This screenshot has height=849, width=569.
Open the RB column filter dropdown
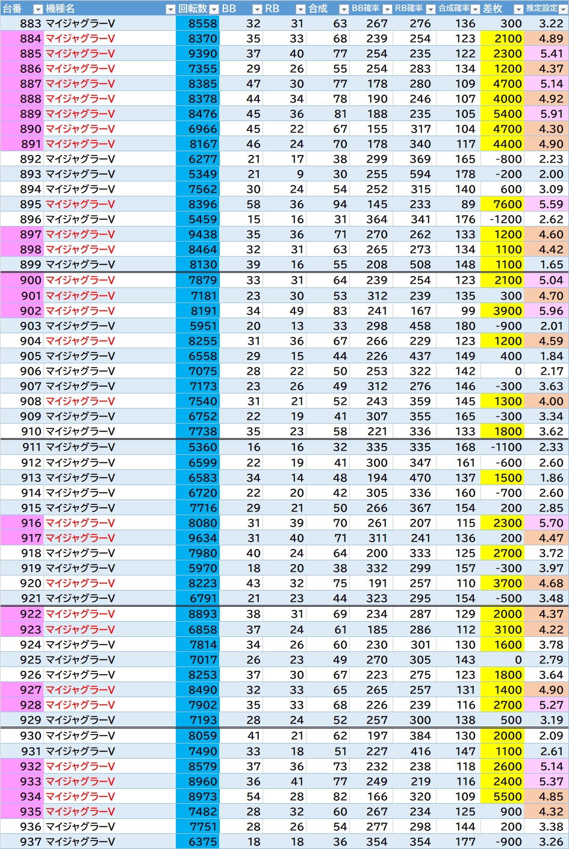[300, 8]
